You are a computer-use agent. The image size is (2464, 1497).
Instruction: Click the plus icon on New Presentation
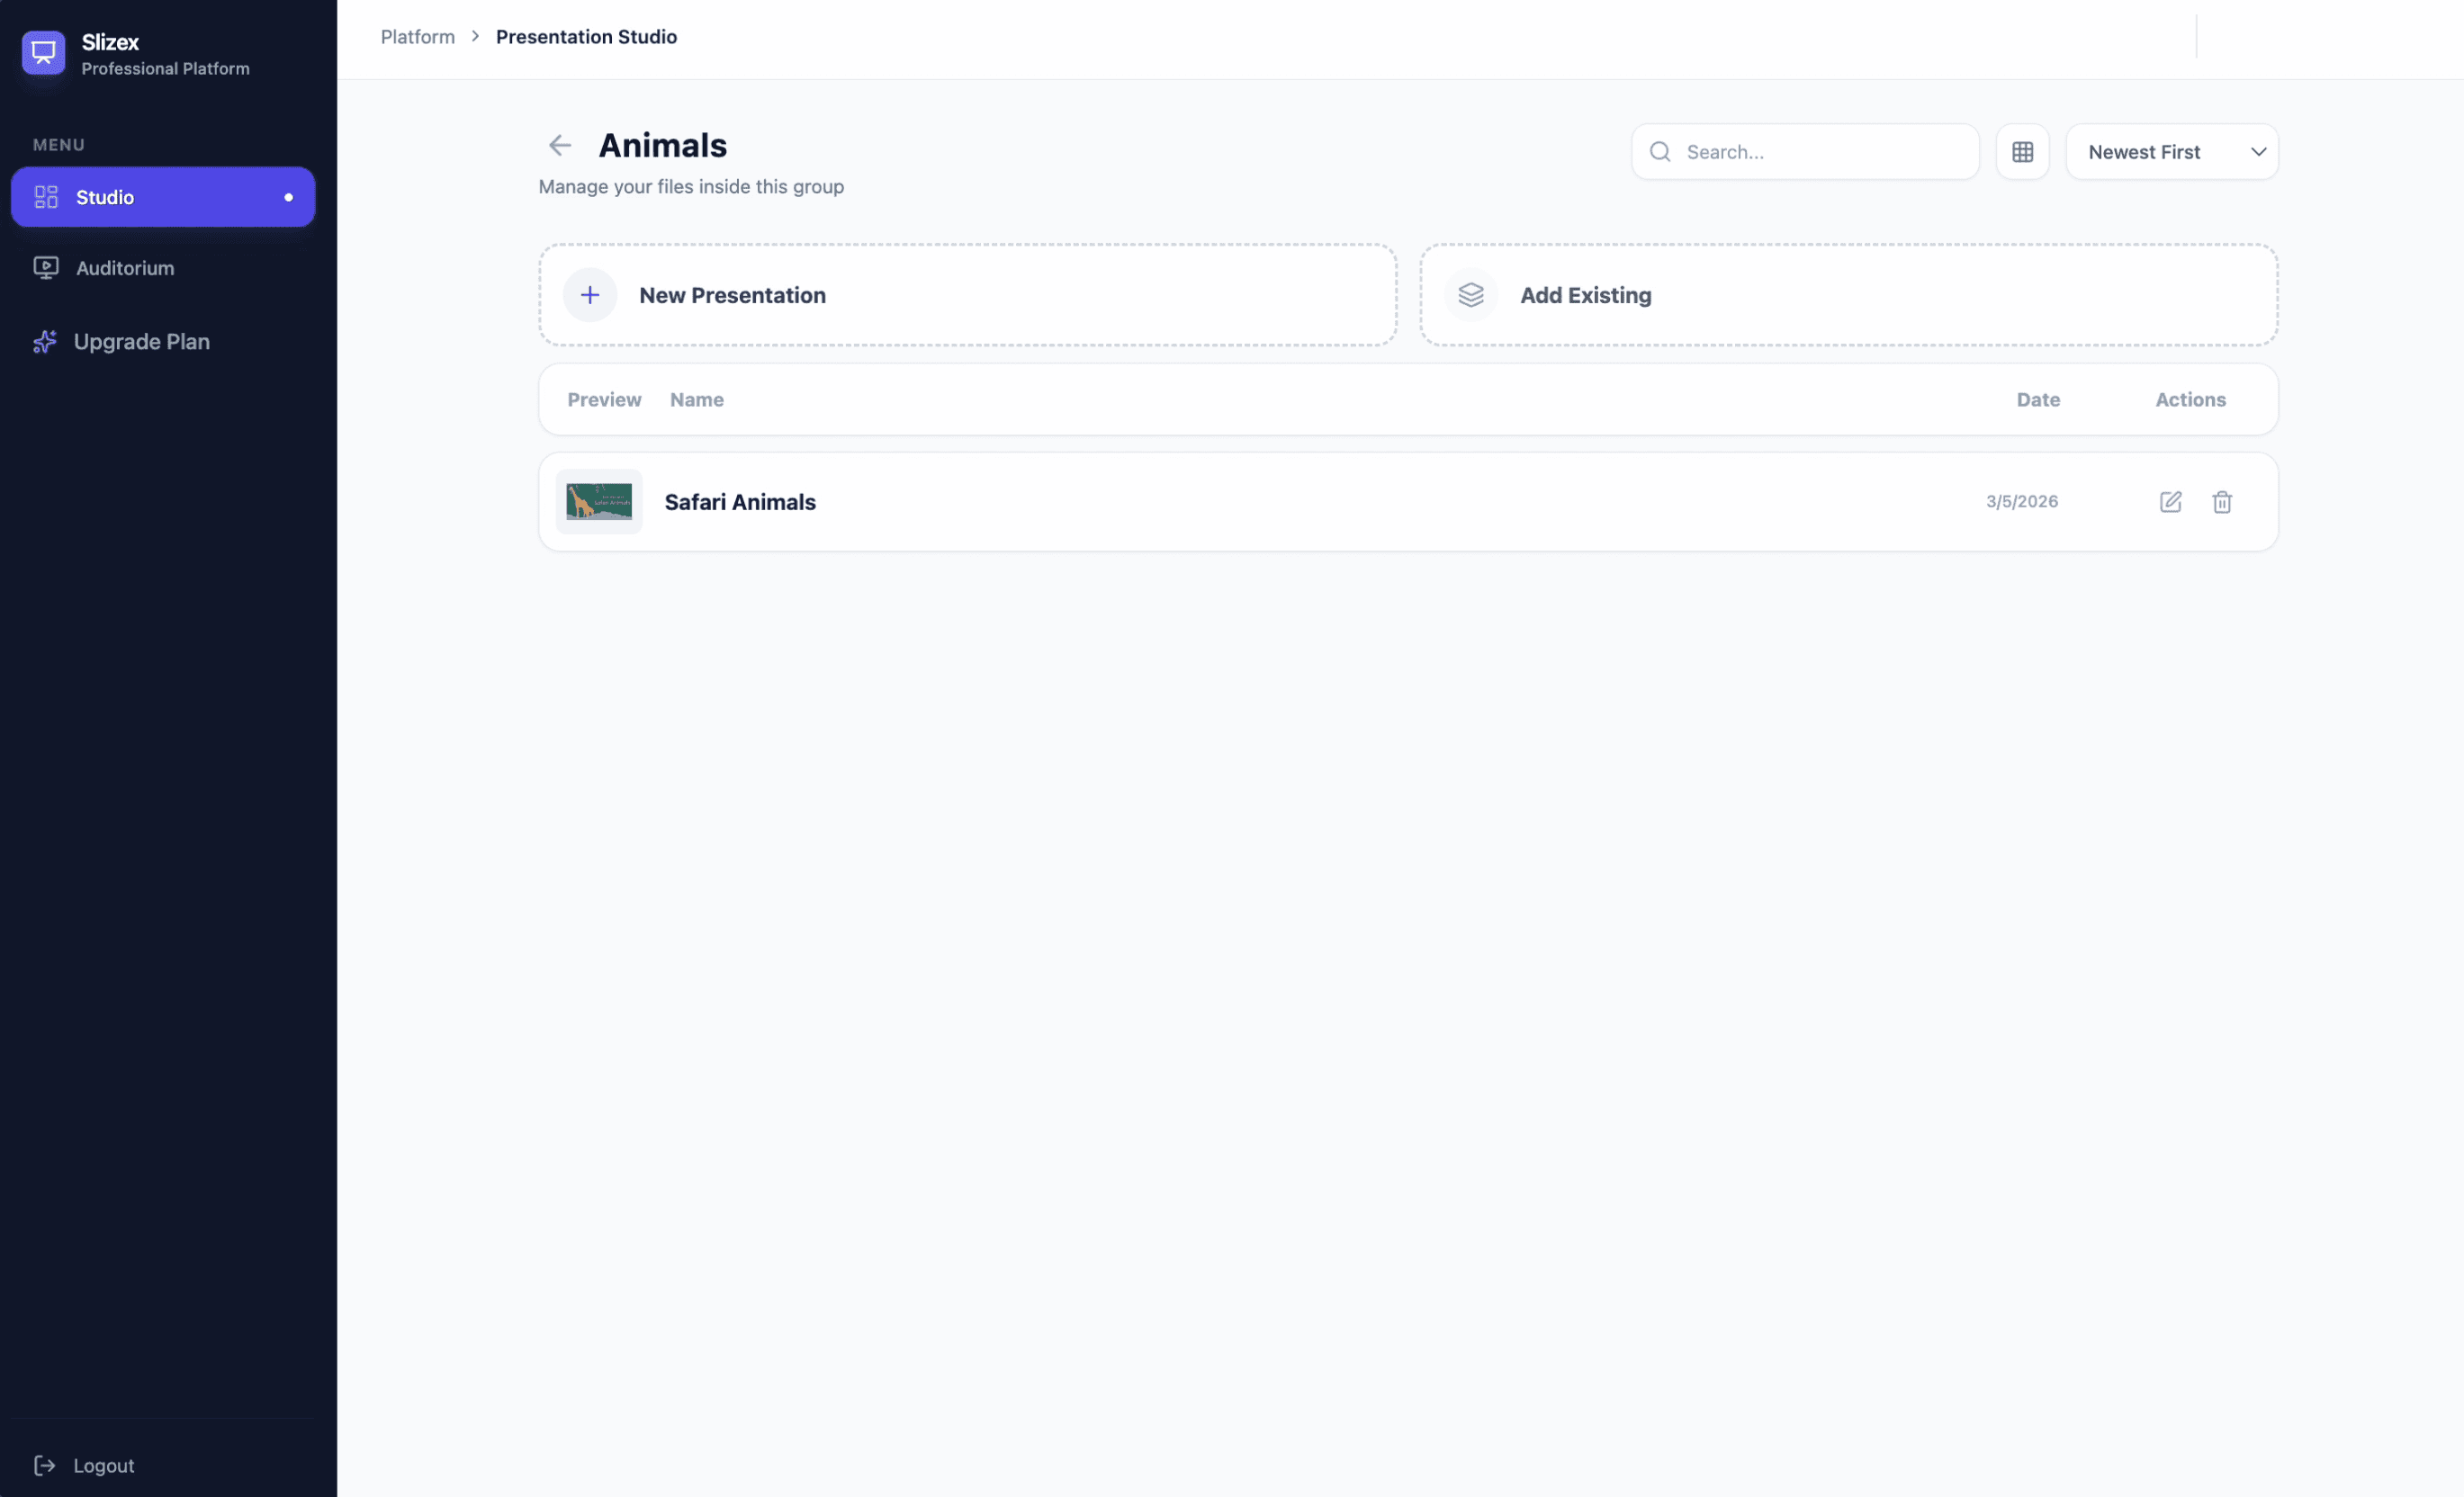coord(590,294)
